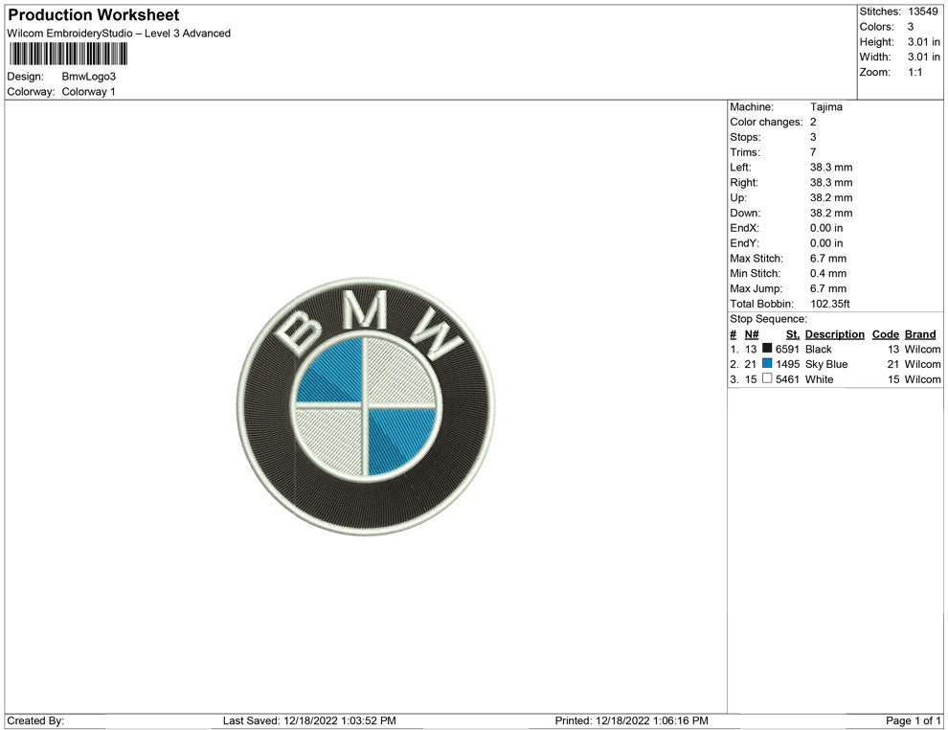Click the Wilcom EmbroideryStudio subtitle
The image size is (948, 730).
pyautogui.click(x=119, y=34)
